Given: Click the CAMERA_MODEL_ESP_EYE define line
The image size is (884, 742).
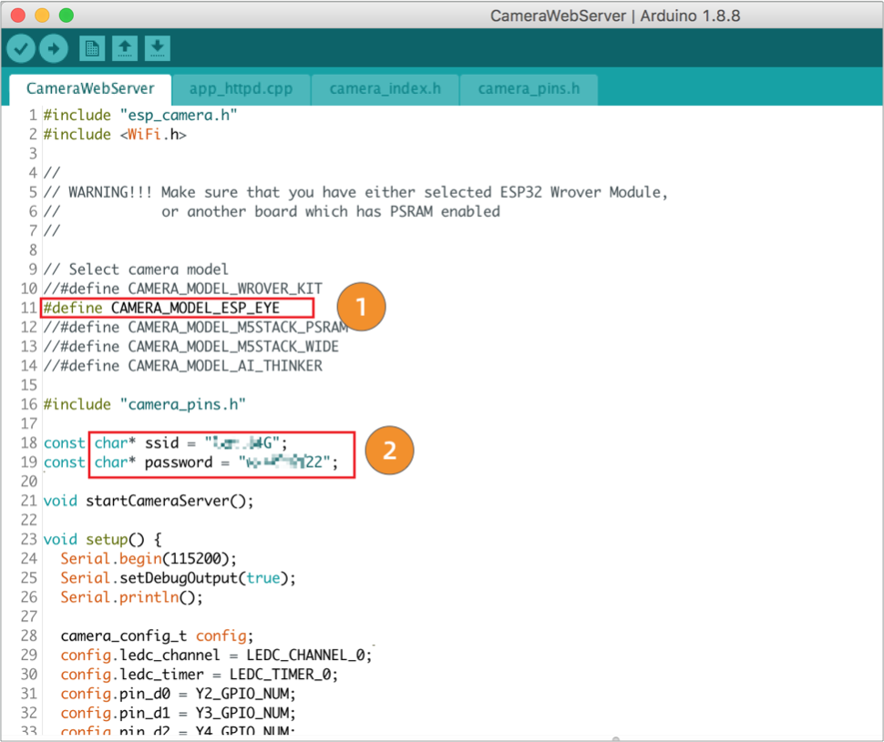Looking at the screenshot, I should tap(173, 308).
